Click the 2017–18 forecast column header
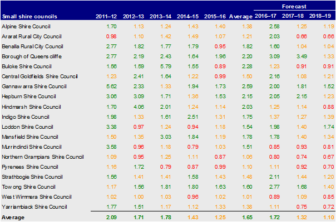This screenshot has width=336, height=222. click(293, 16)
